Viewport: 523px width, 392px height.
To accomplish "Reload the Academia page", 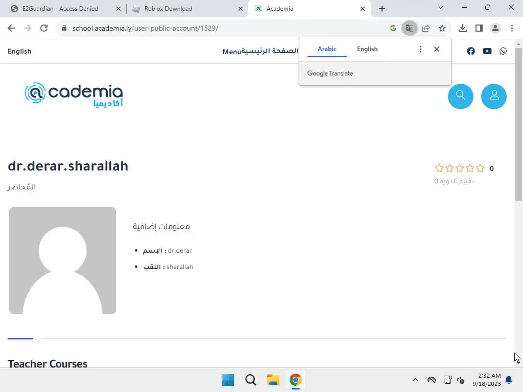I will [x=44, y=28].
